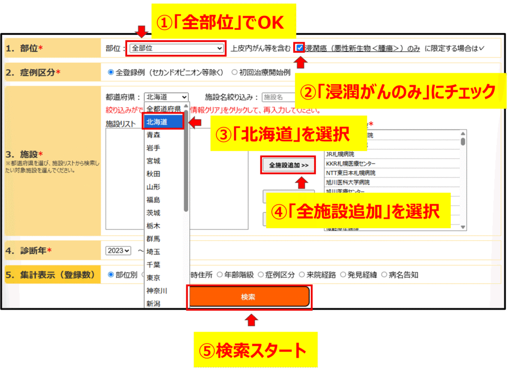The width and height of the screenshot is (510, 378).
Task: Click the selected facilities list scroll-down arrow
Action: (x=463, y=227)
